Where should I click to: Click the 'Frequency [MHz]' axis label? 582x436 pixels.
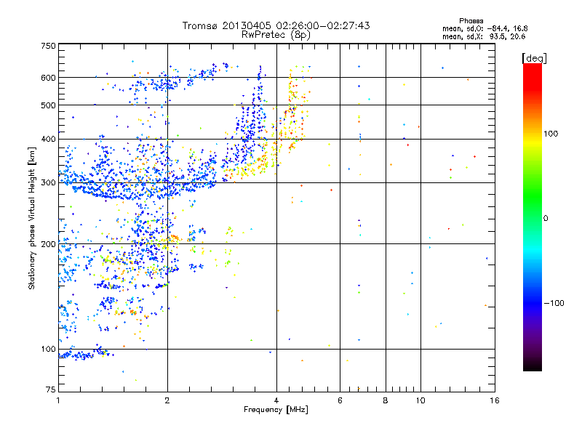[x=276, y=410]
